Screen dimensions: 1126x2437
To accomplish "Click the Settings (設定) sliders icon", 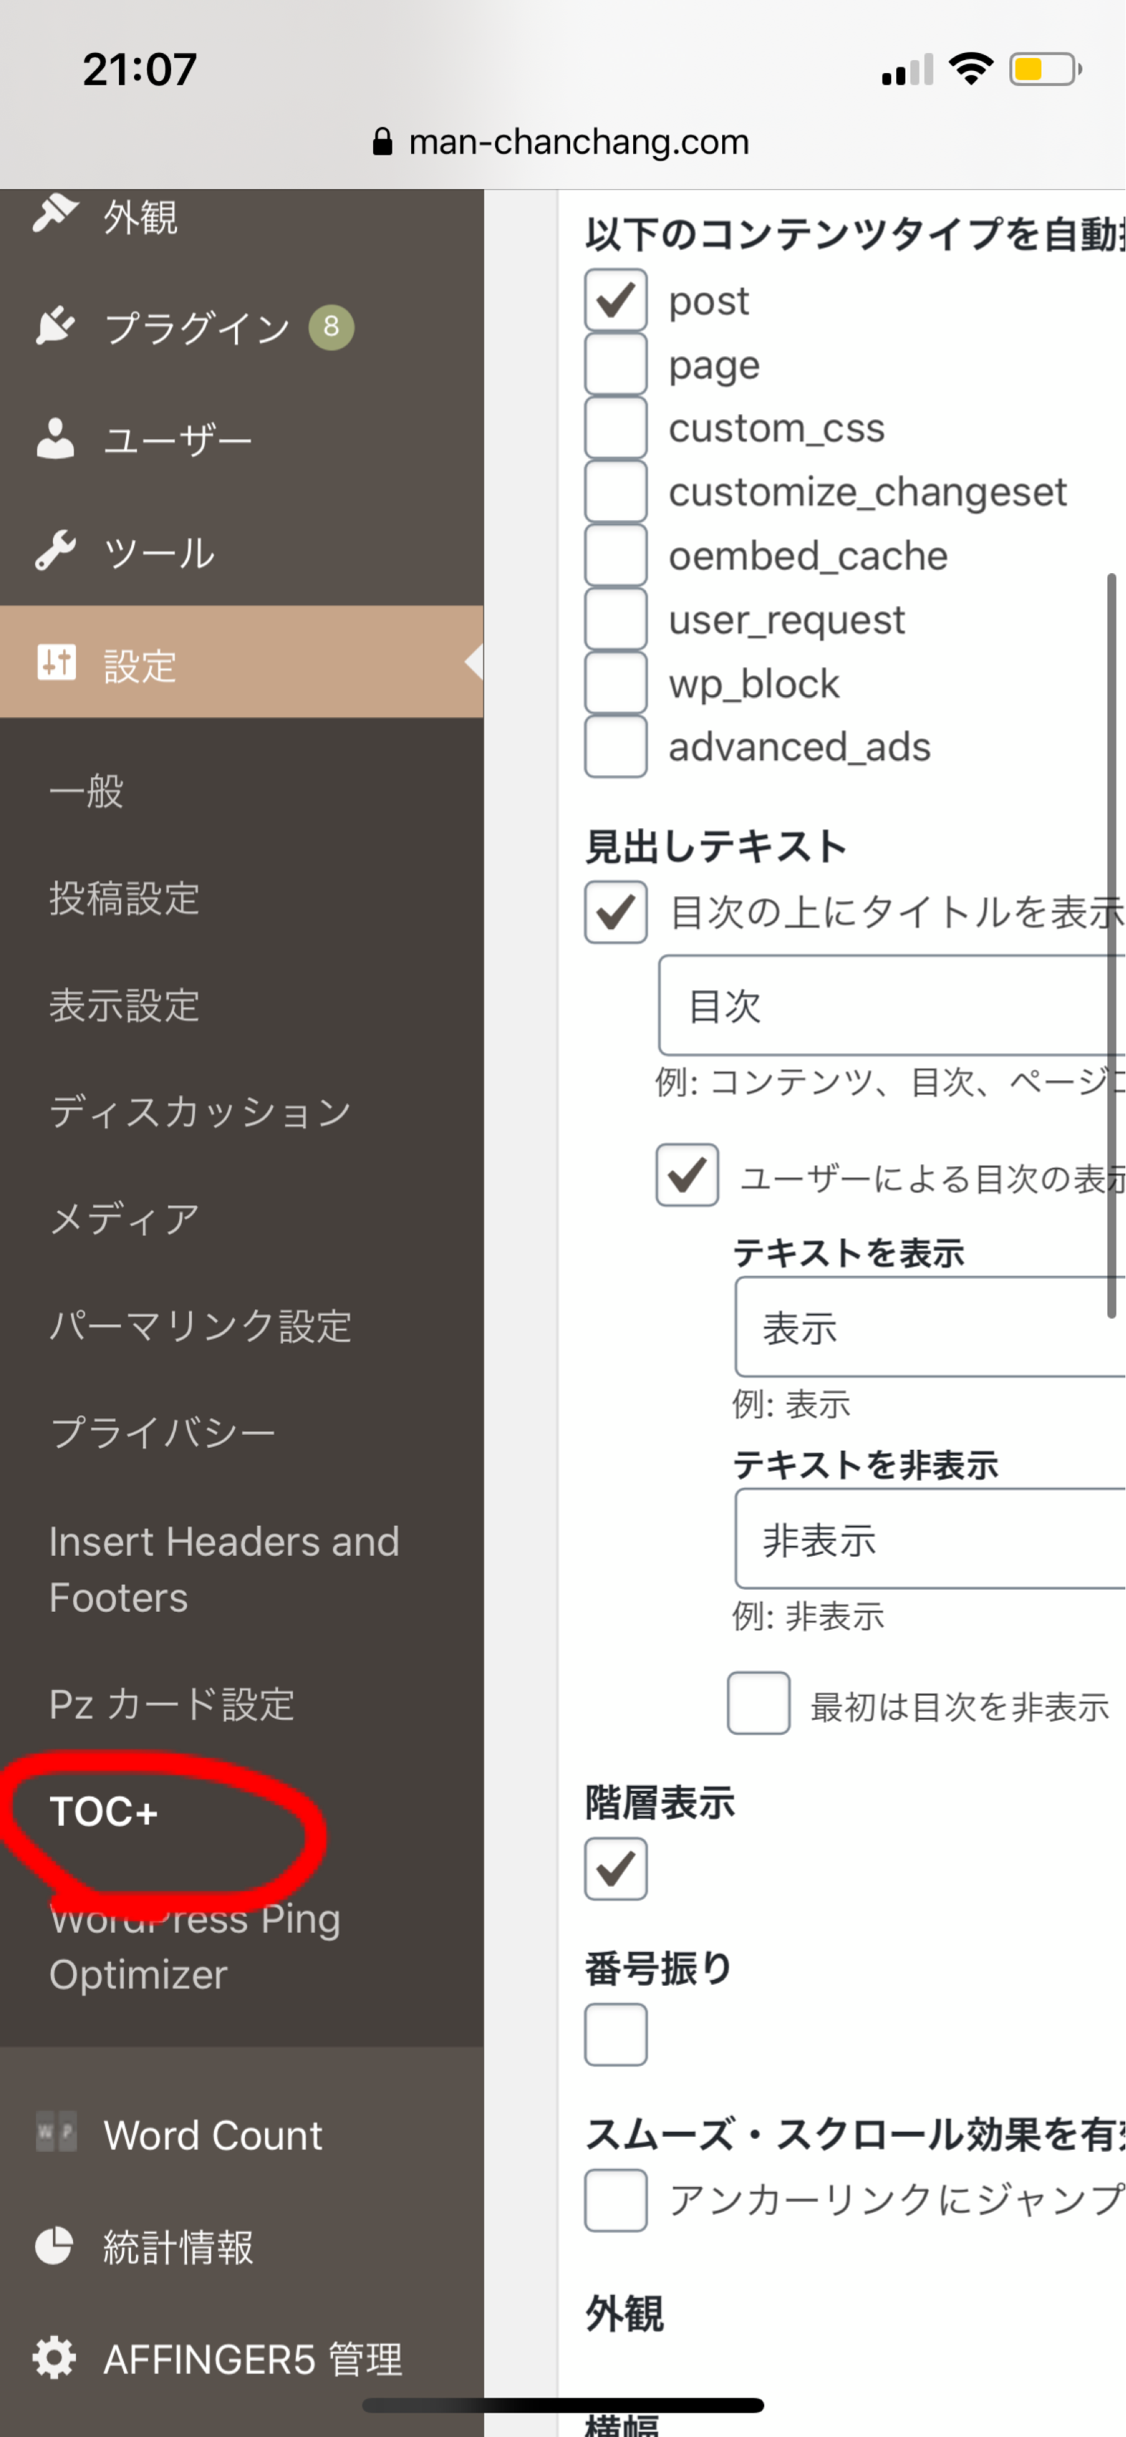I will tap(56, 662).
